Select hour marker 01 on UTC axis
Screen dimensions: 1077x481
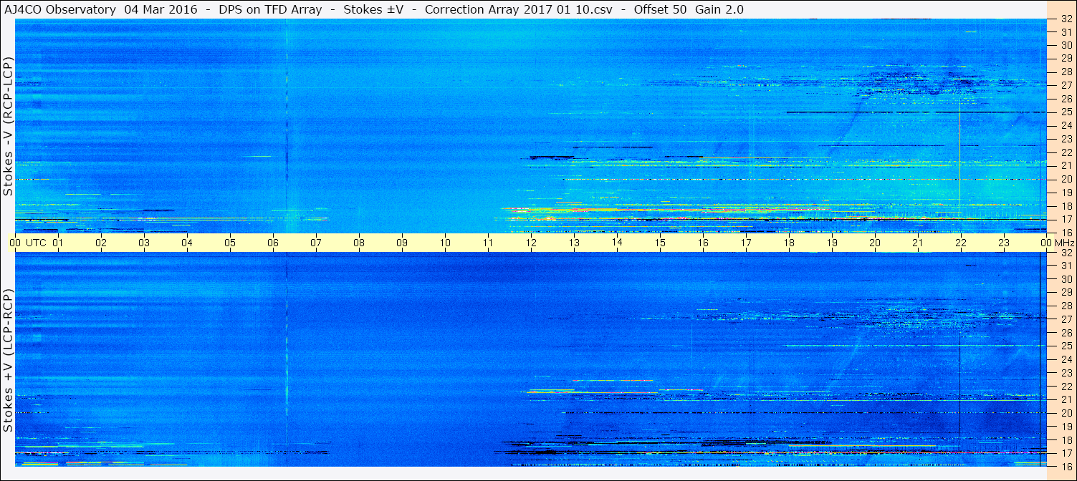click(58, 243)
